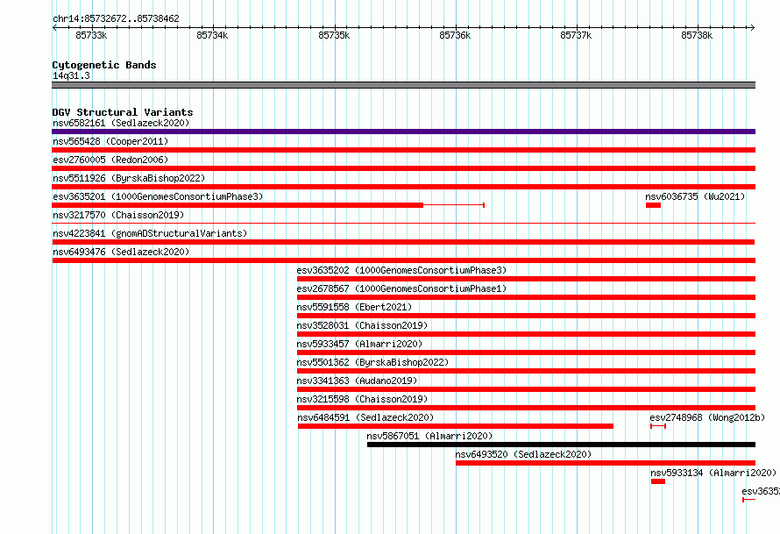This screenshot has width=780, height=534.
Task: Select nsv6484591 (Sedlazeck2020) label
Action: (365, 417)
